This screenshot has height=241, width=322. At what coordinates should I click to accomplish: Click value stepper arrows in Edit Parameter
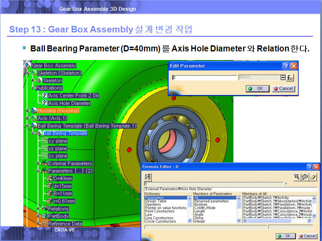coord(283,77)
